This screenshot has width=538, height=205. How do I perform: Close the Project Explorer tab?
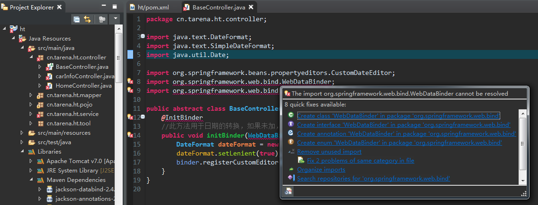click(x=59, y=7)
